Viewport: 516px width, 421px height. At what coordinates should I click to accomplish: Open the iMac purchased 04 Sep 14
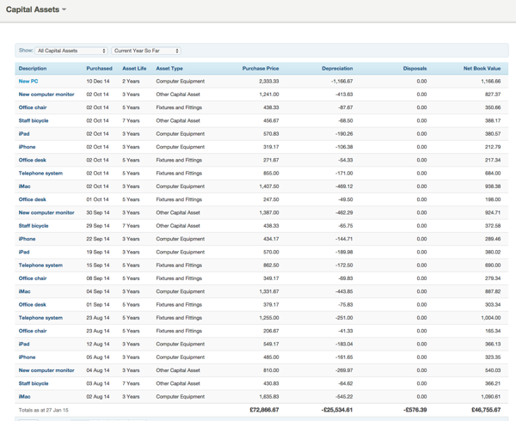click(x=25, y=291)
